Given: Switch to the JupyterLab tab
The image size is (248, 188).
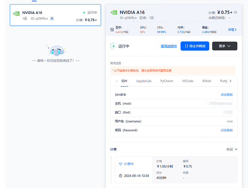Looking at the screenshot, I should coord(144,81).
